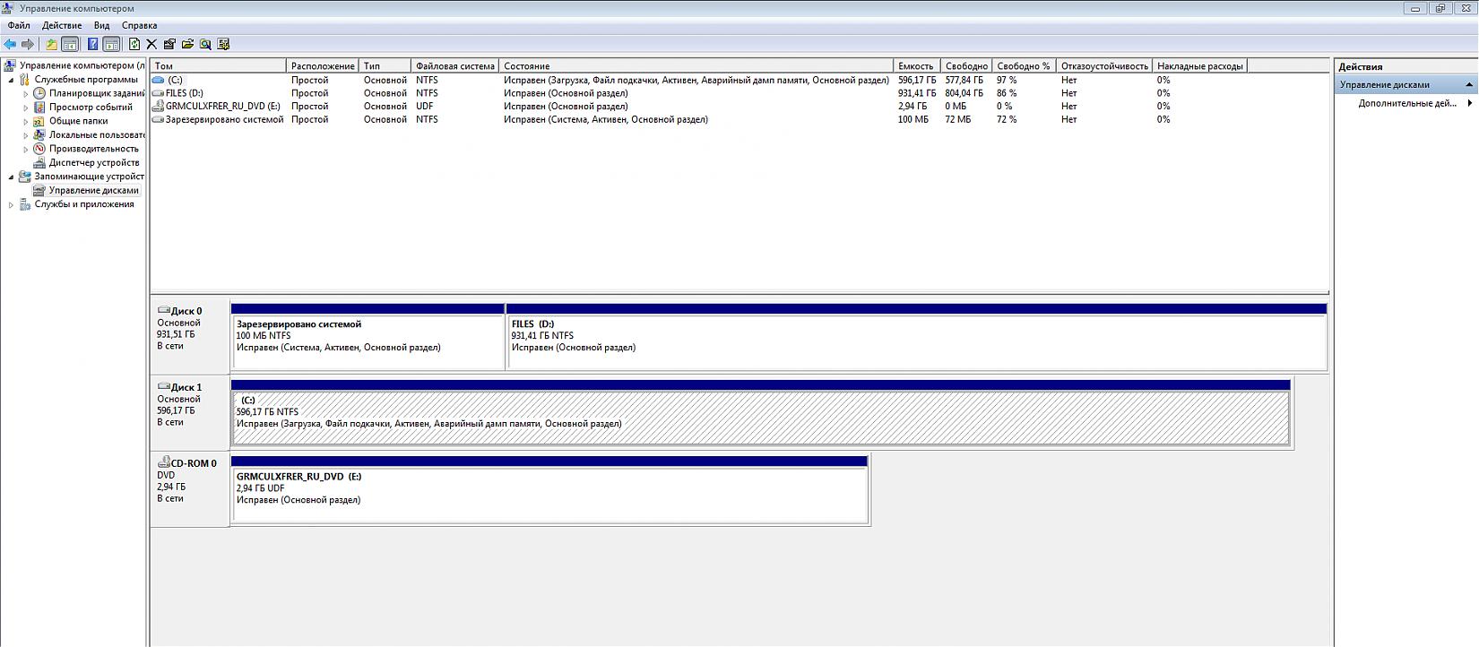Select the Производительность tree icon

[x=39, y=149]
